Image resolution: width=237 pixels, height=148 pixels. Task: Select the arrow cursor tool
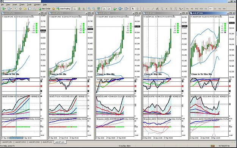[133, 9]
